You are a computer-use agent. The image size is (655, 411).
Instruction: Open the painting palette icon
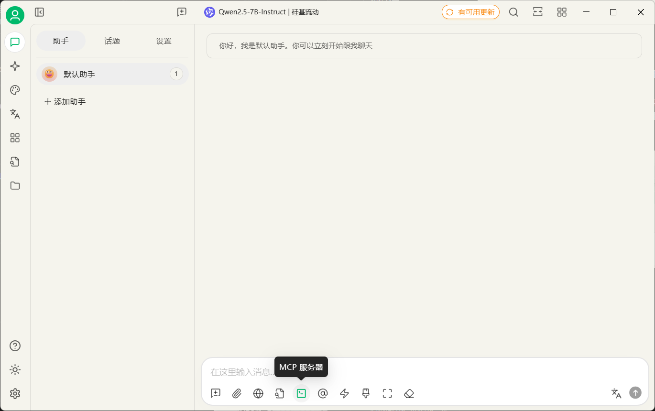pyautogui.click(x=15, y=90)
